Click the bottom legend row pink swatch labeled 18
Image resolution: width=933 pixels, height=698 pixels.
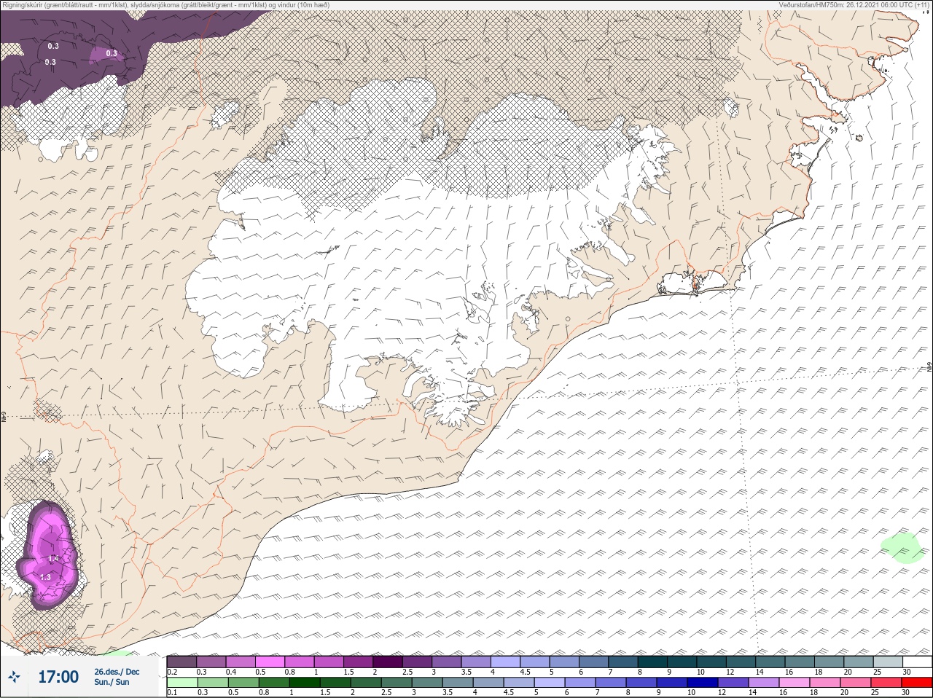(825, 683)
